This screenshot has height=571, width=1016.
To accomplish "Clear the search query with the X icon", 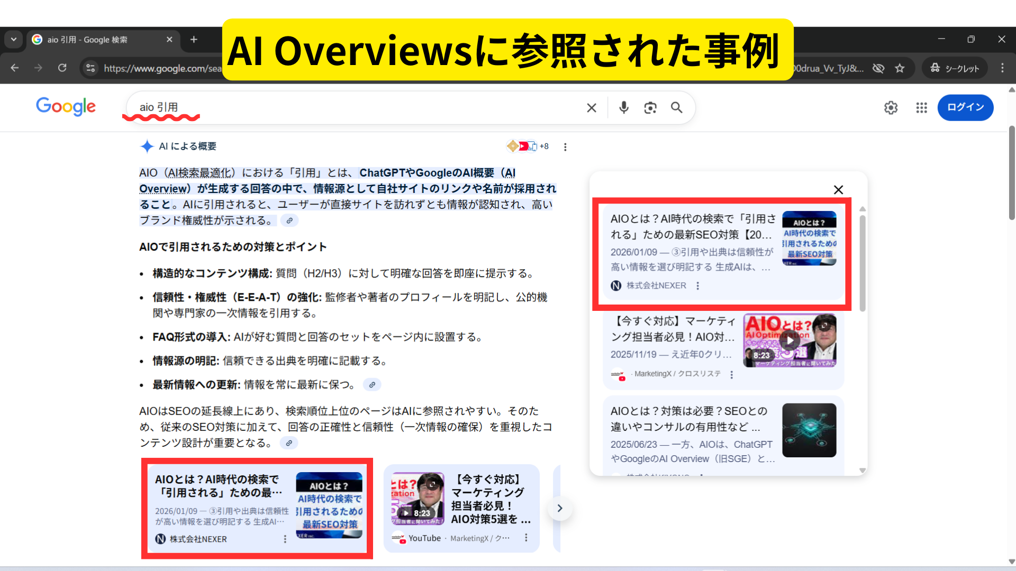I will (x=591, y=107).
